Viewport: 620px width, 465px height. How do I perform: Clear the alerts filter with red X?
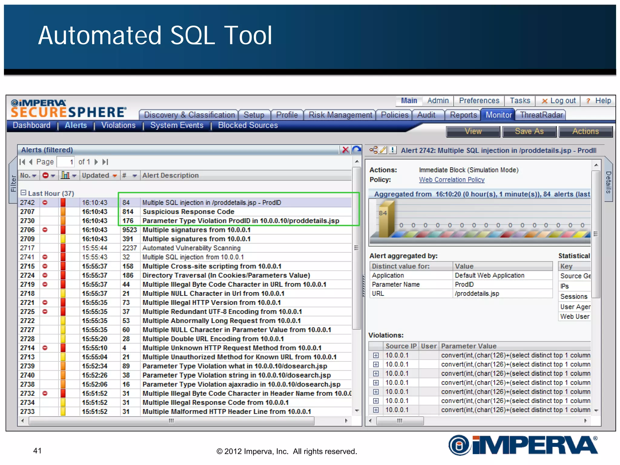click(345, 150)
